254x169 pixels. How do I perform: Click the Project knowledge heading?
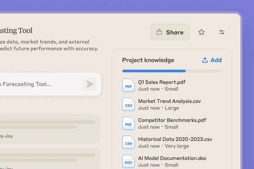pyautogui.click(x=148, y=60)
